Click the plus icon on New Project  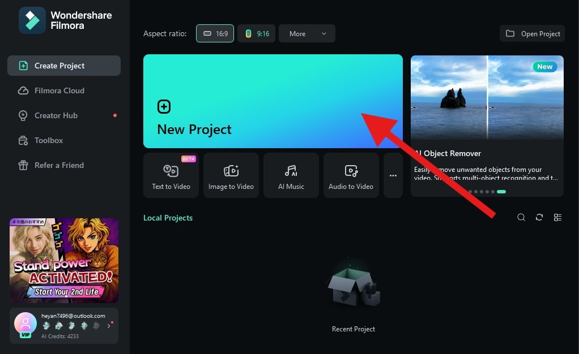164,106
